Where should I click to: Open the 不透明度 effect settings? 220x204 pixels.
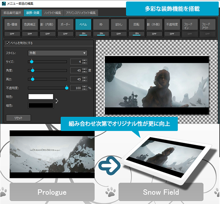172,25
